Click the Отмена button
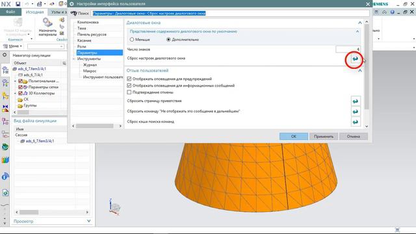Image resolution: width=416 pixels, height=234 pixels. (354, 136)
